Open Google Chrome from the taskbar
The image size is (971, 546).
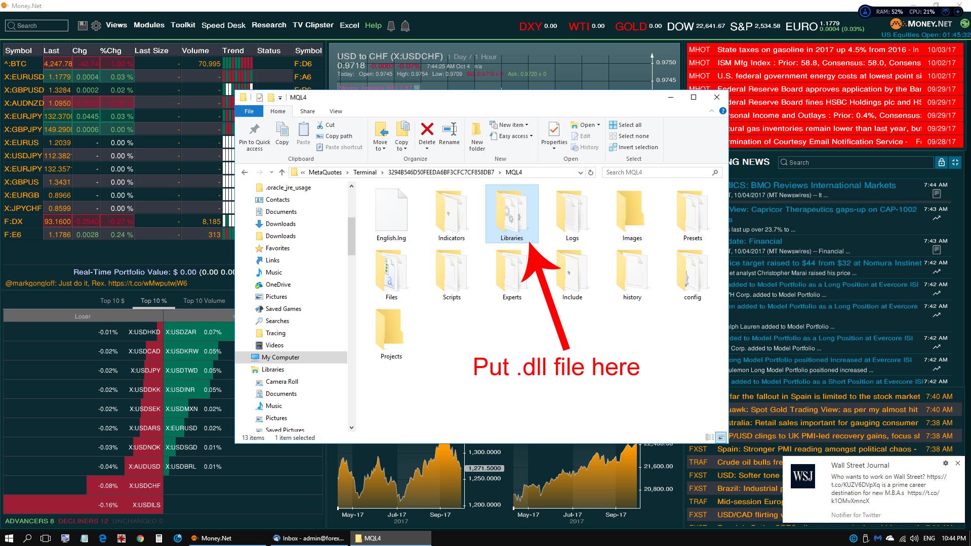[x=140, y=538]
